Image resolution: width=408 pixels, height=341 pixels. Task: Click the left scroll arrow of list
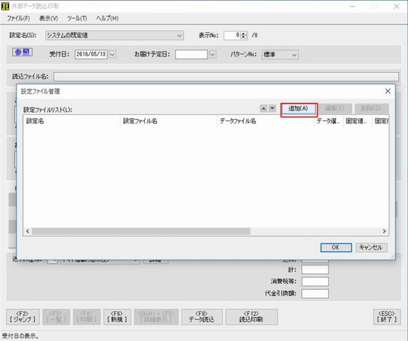[x=28, y=231]
